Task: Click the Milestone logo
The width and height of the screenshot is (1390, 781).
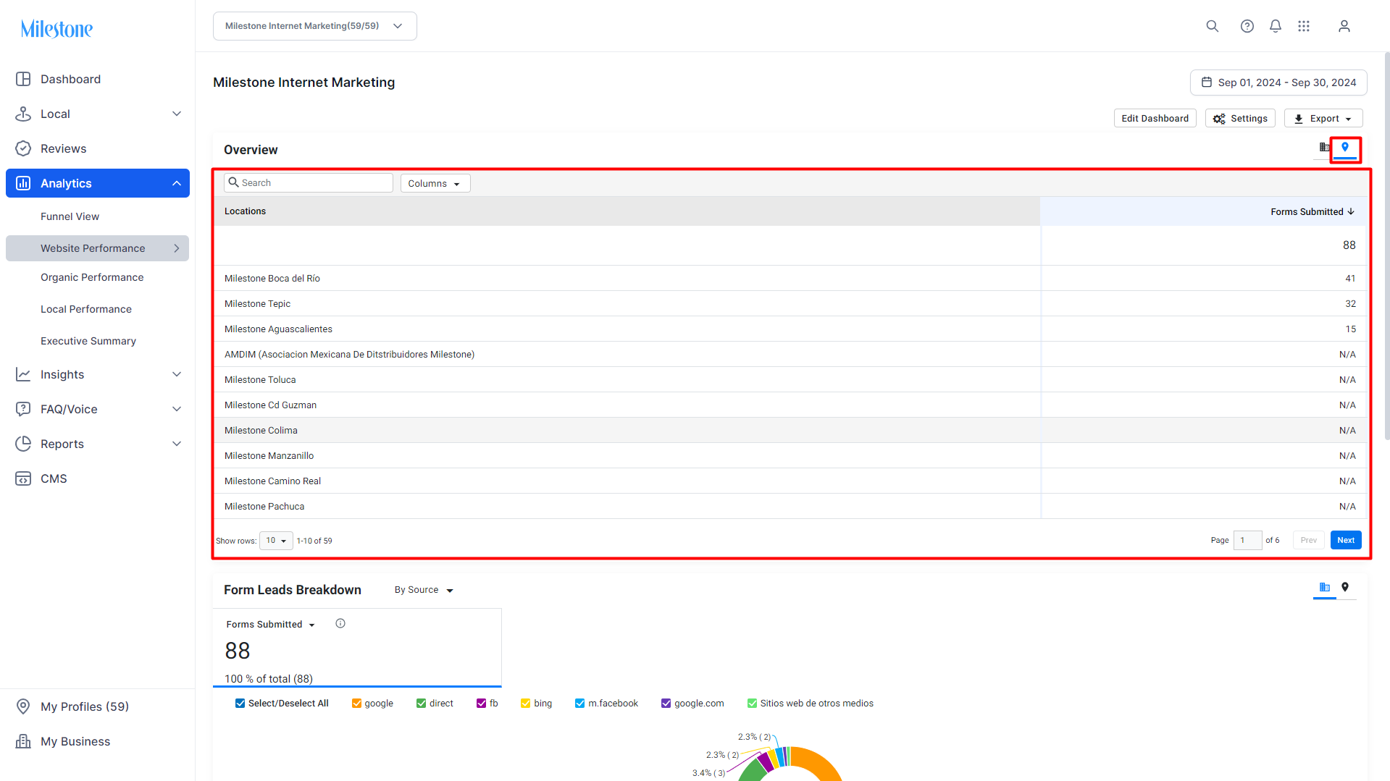Action: tap(56, 29)
